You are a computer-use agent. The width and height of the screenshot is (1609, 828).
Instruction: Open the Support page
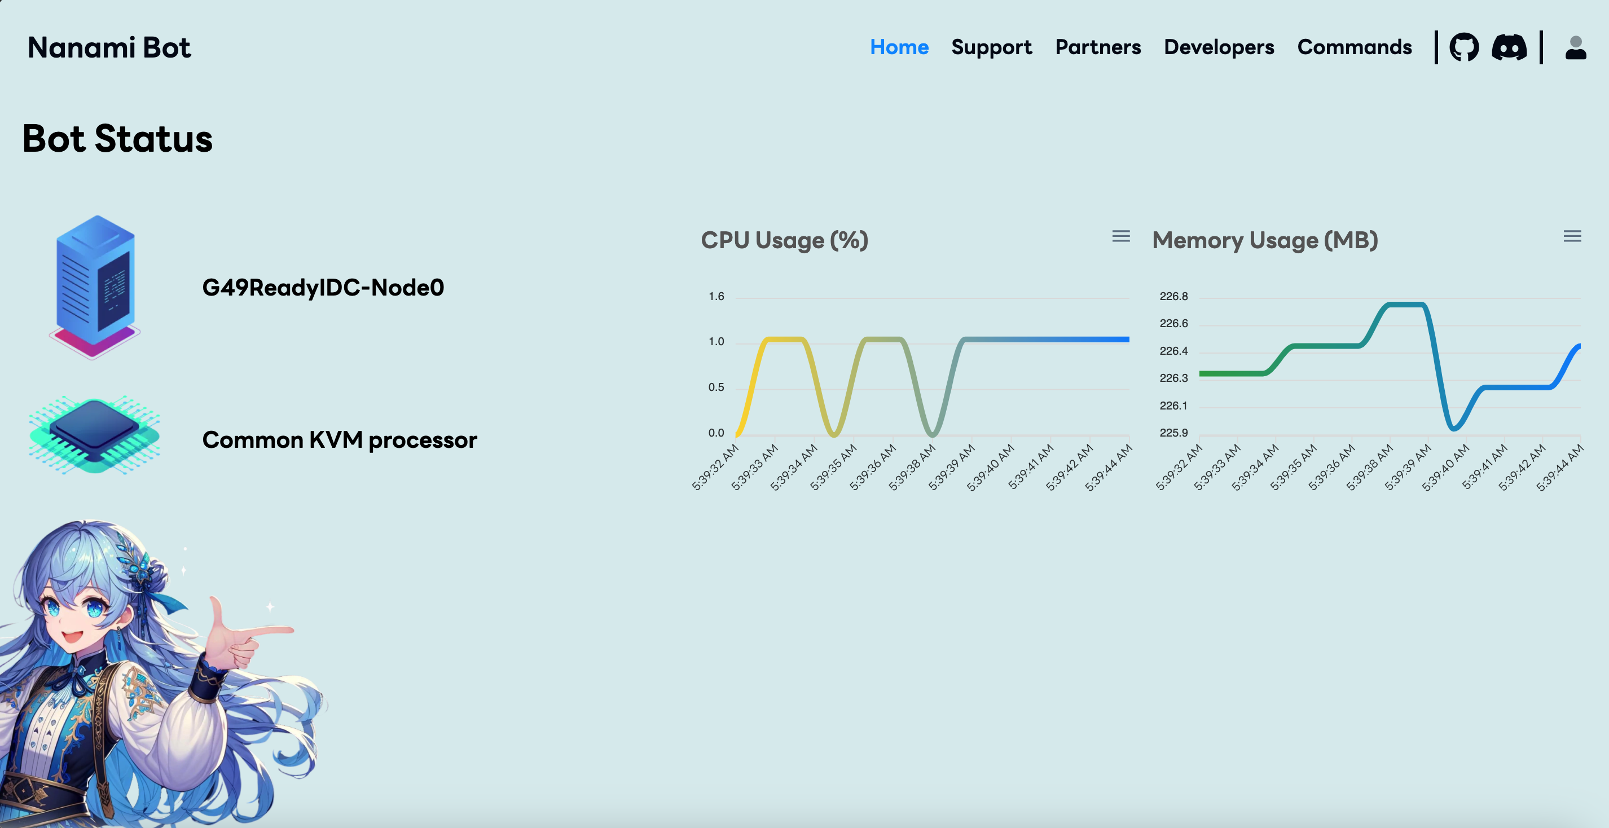coord(991,47)
